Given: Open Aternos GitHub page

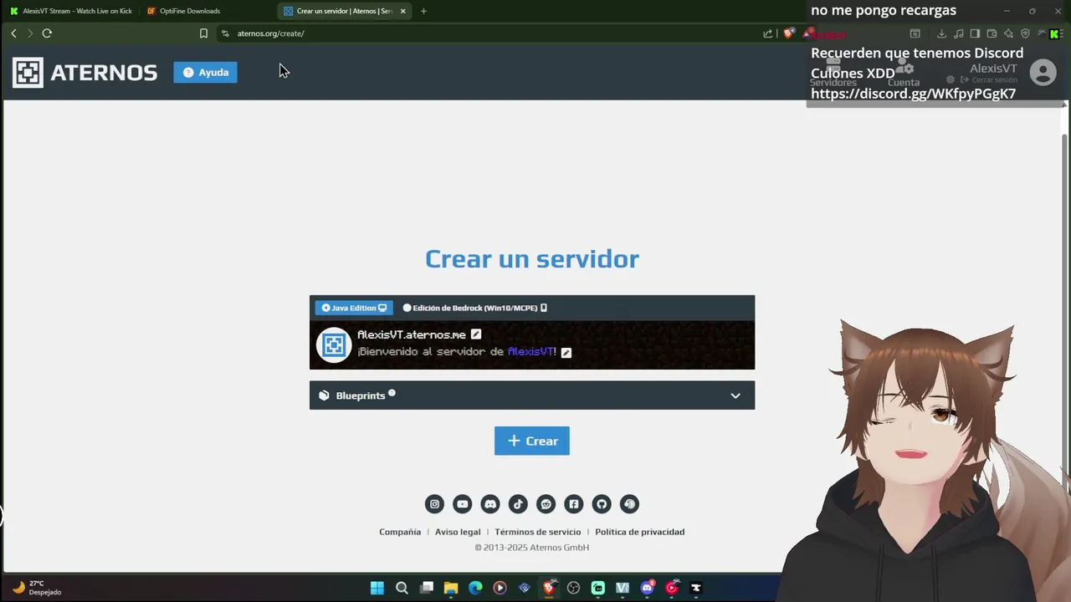Looking at the screenshot, I should pos(602,503).
